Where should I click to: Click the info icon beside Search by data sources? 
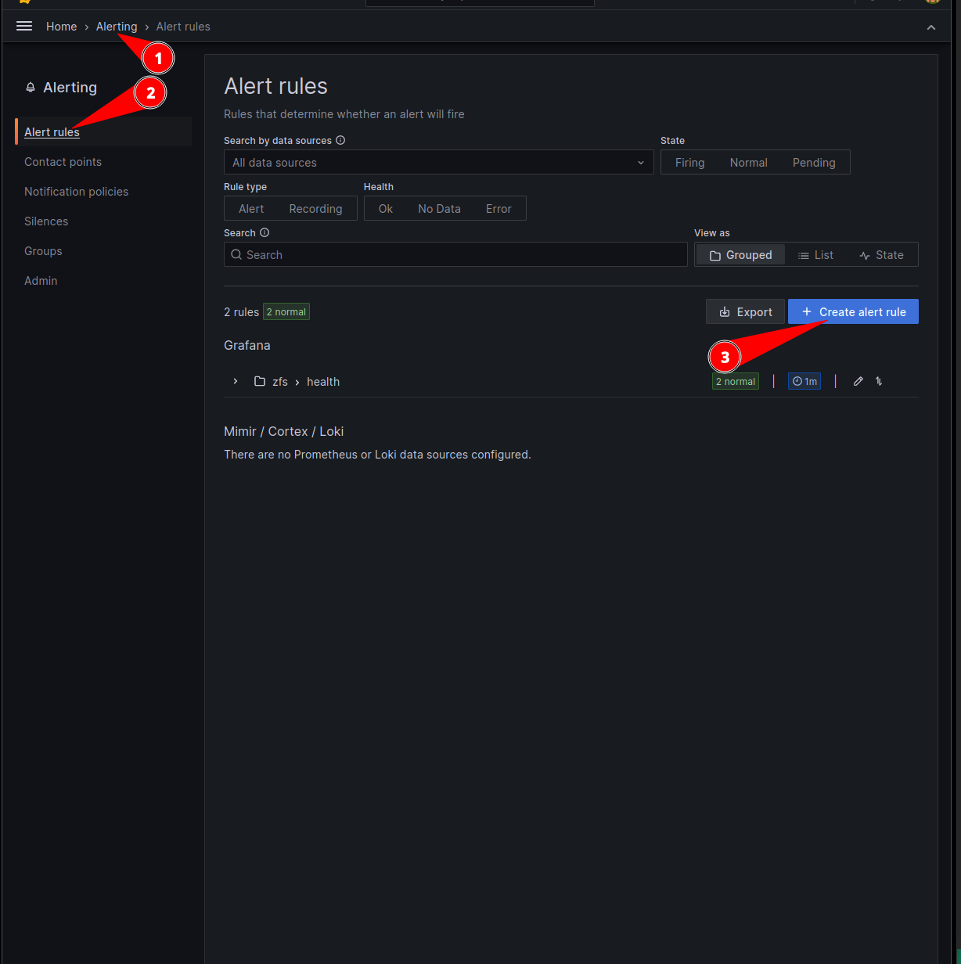pos(340,141)
